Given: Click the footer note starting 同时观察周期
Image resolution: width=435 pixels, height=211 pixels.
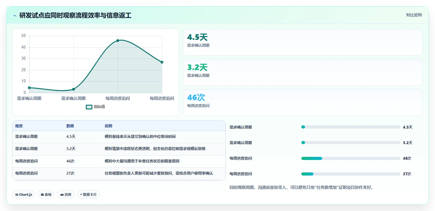Looking at the screenshot, I should (x=301, y=187).
